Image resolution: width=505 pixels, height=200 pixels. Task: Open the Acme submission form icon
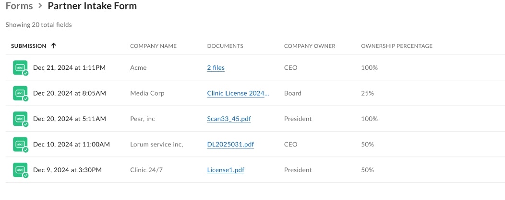click(x=20, y=68)
